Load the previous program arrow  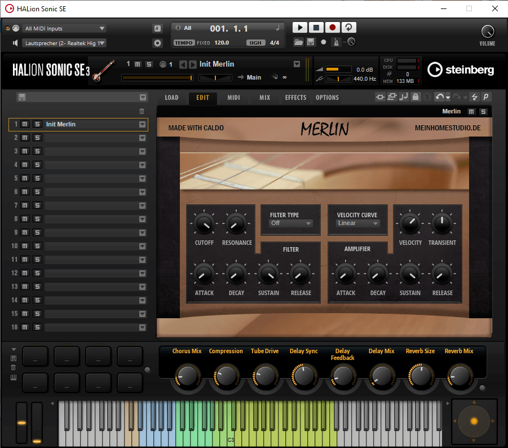[183, 64]
